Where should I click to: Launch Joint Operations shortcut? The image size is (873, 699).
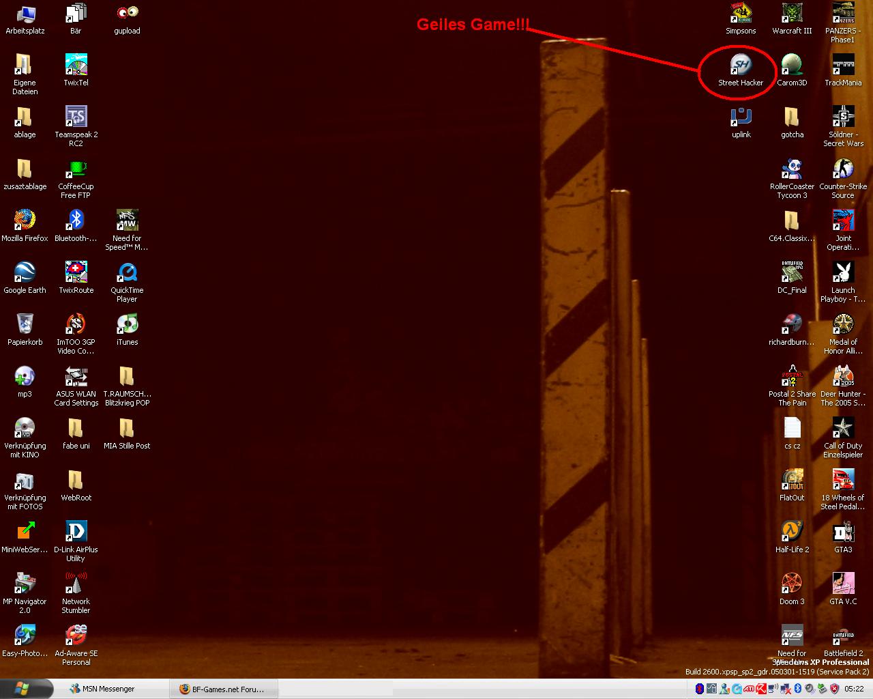(x=843, y=230)
